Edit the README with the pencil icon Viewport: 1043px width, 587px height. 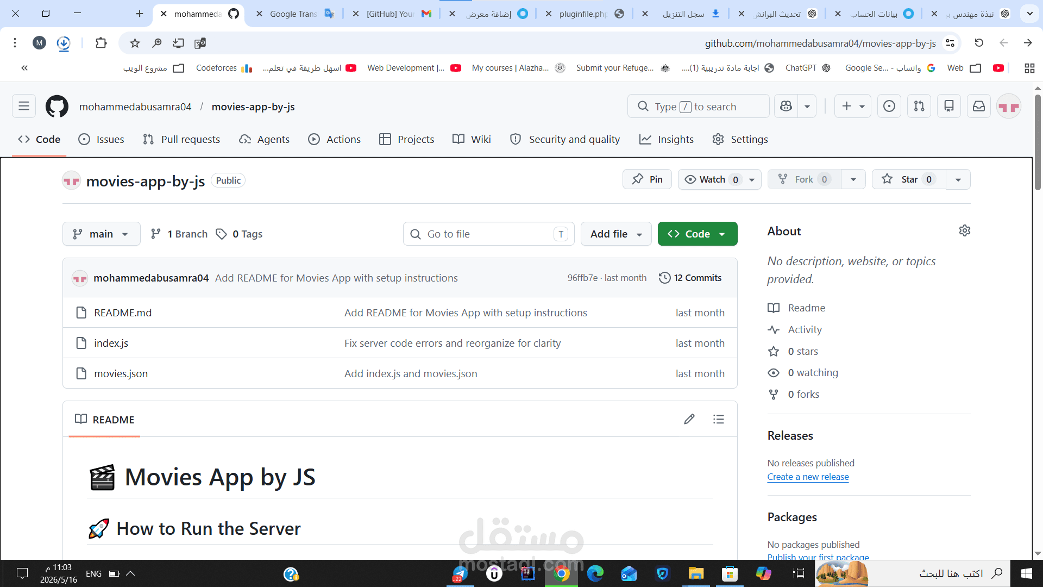[689, 419]
